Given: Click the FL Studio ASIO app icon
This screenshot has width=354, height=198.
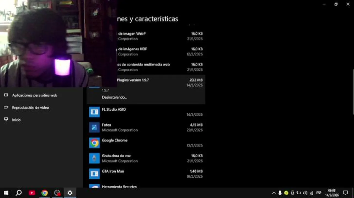Looking at the screenshot, I should coord(94,112).
